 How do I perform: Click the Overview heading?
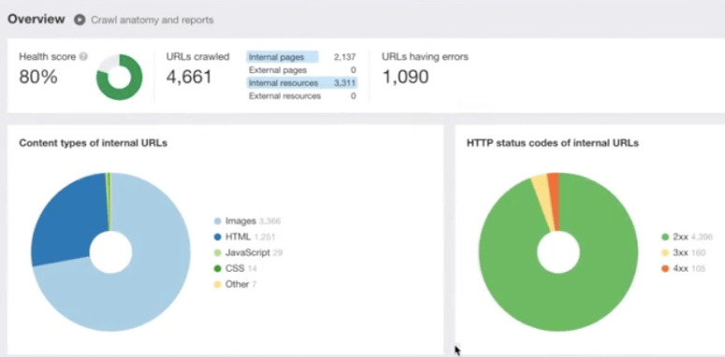click(36, 20)
